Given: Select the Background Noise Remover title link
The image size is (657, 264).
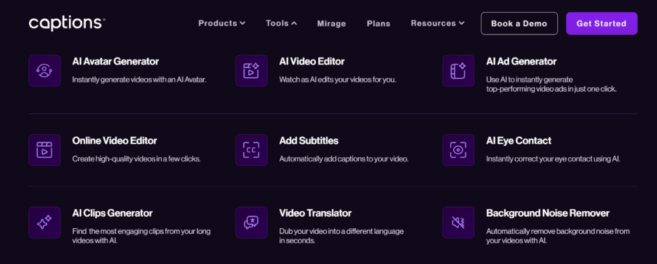Looking at the screenshot, I should [x=547, y=213].
